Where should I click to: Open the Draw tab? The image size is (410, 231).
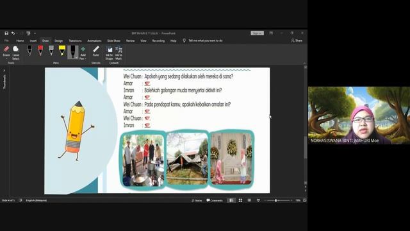pos(45,40)
